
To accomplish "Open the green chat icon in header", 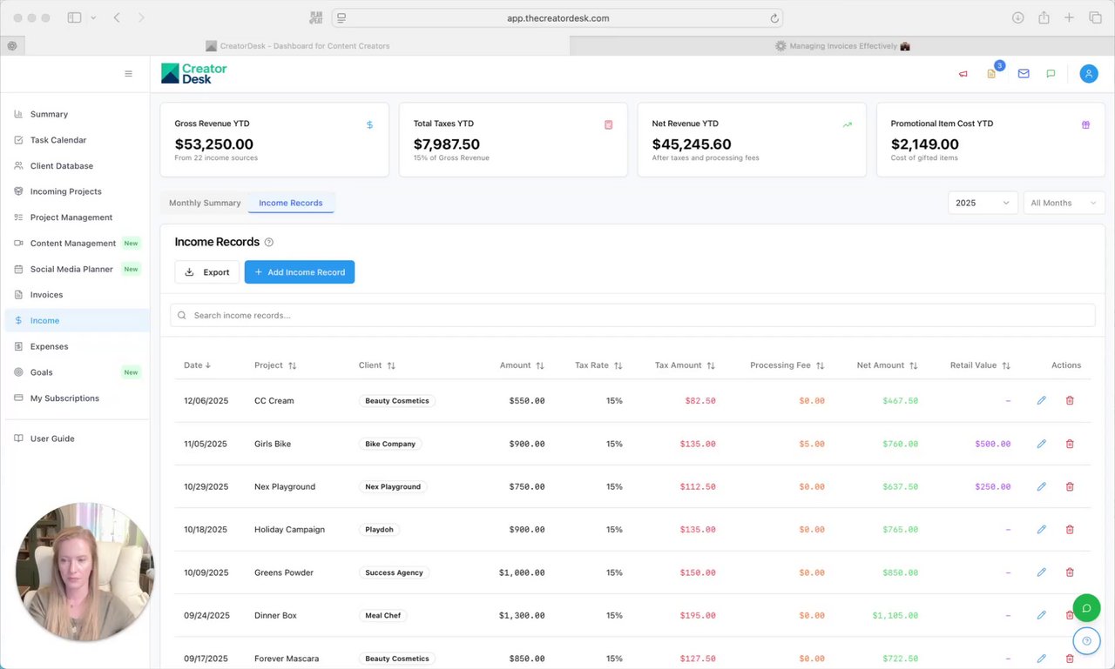I will (x=1051, y=74).
